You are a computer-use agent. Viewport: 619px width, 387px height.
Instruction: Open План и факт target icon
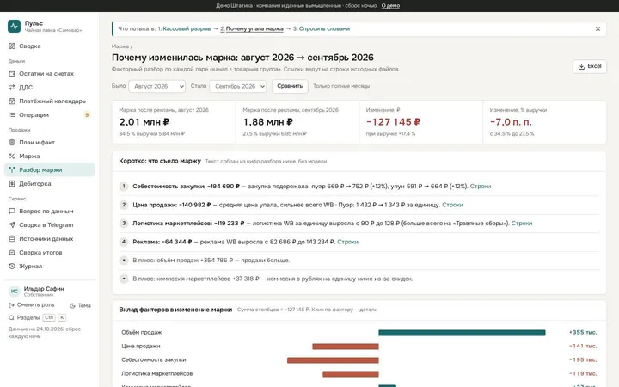(x=12, y=142)
